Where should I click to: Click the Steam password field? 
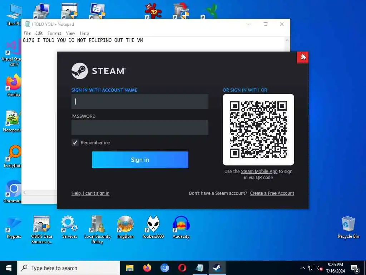(140, 127)
